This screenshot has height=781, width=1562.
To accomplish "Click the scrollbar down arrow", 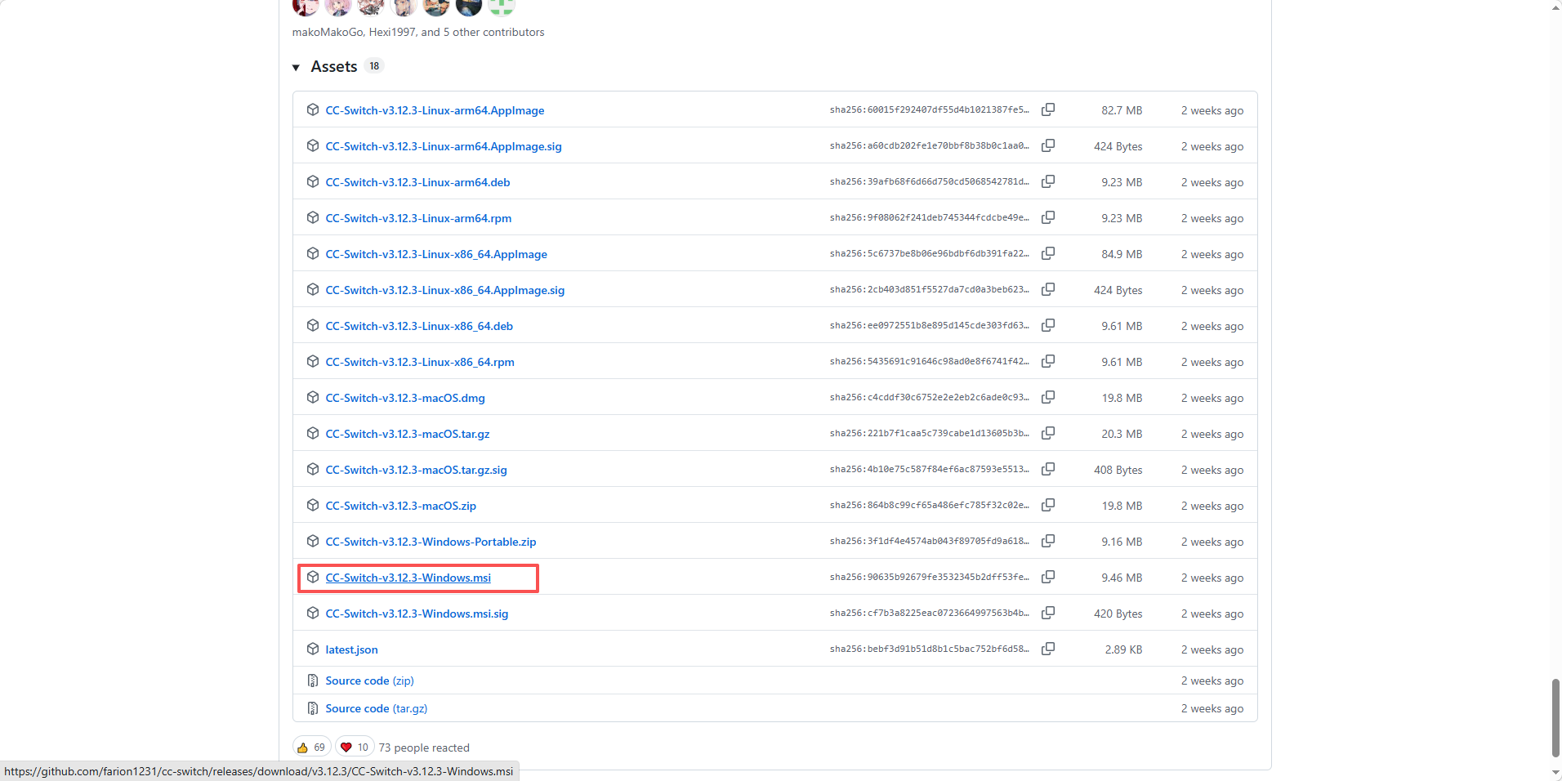I will coord(1555,773).
